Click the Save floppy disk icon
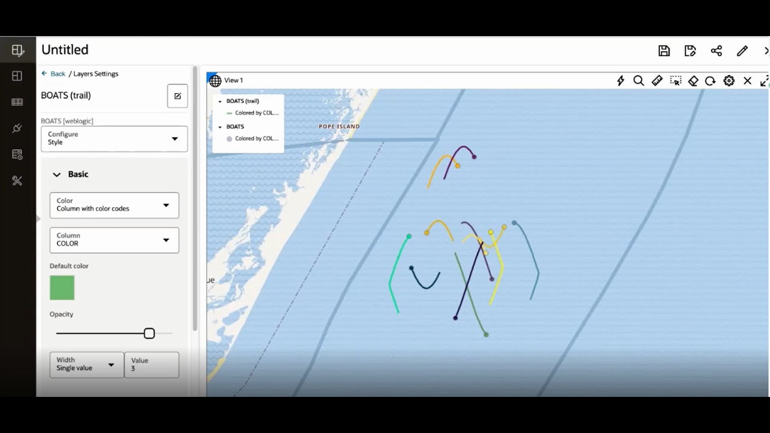 click(x=664, y=51)
